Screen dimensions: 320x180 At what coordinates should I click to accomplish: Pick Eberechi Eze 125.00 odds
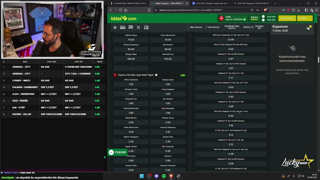pos(168,59)
